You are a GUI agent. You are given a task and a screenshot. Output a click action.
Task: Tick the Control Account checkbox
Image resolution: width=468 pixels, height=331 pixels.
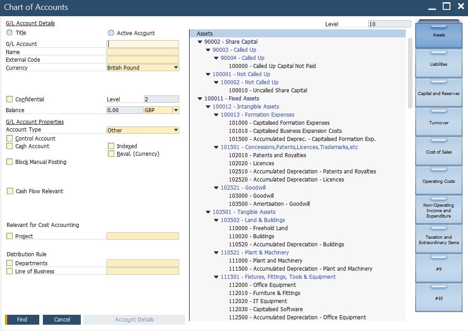point(9,139)
